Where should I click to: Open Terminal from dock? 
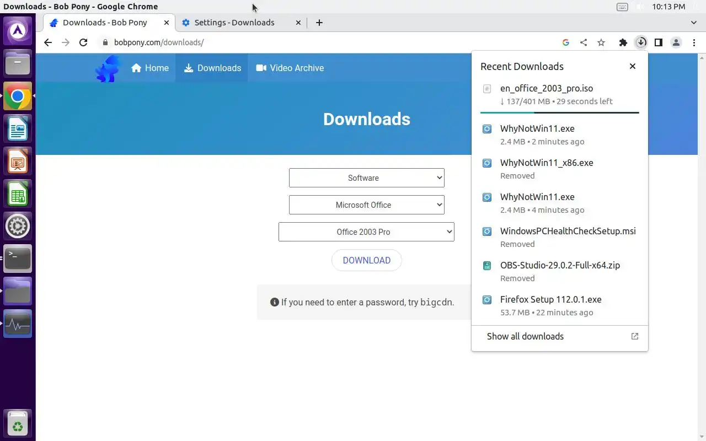pyautogui.click(x=18, y=259)
